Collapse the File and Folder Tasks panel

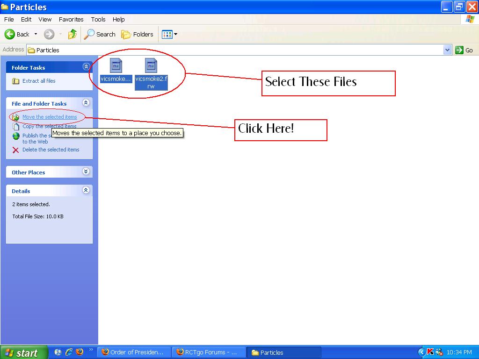pyautogui.click(x=86, y=103)
